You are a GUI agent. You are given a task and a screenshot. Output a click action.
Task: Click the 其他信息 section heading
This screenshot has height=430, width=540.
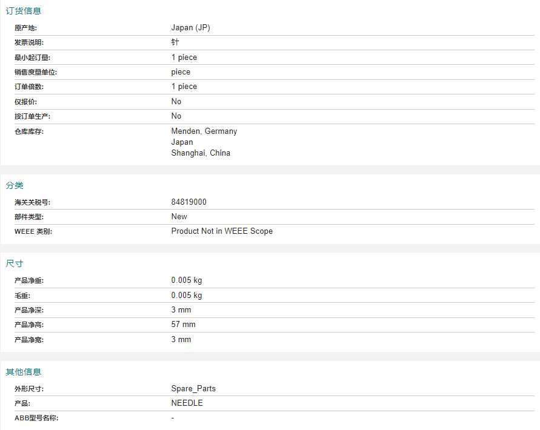pyautogui.click(x=24, y=372)
